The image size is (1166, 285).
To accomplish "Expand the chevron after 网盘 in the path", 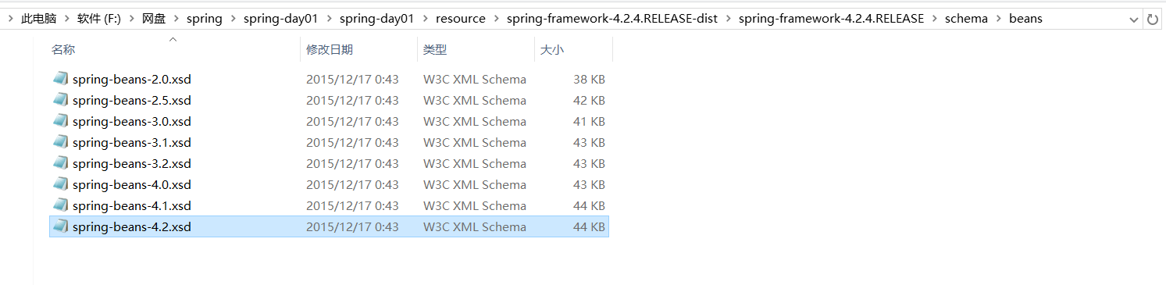I will (x=176, y=19).
